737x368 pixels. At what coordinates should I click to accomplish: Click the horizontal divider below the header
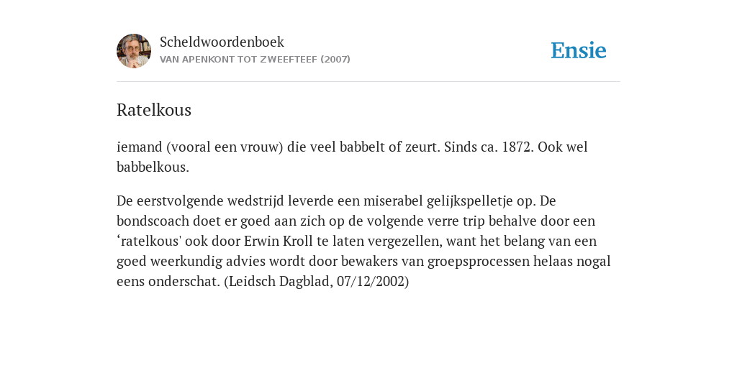pyautogui.click(x=368, y=82)
